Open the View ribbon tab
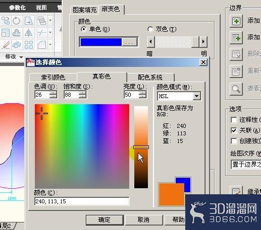This screenshot has width=261, height=230. (x=41, y=8)
